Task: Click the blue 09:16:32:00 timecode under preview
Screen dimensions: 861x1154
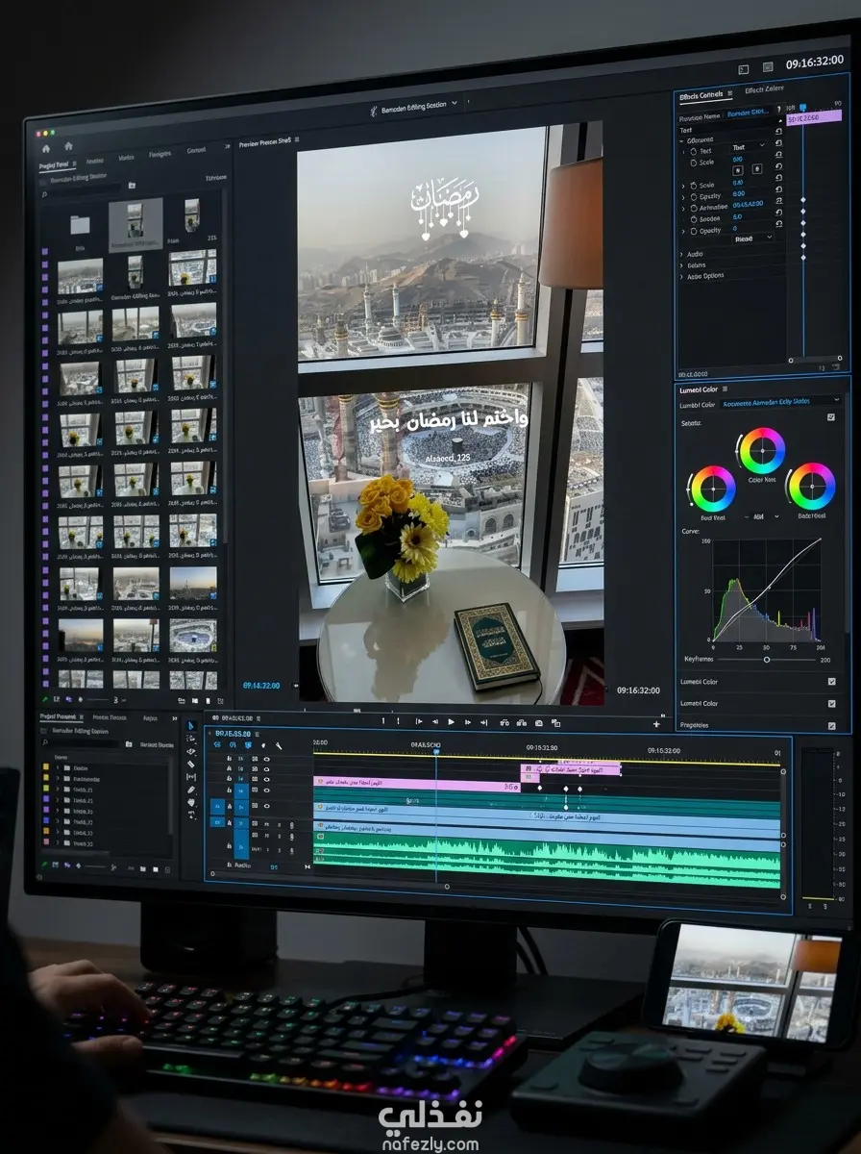Action: click(x=261, y=686)
